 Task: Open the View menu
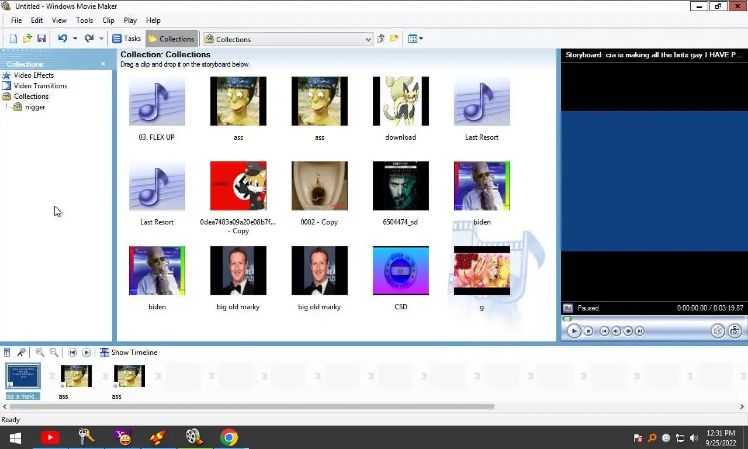click(x=59, y=20)
